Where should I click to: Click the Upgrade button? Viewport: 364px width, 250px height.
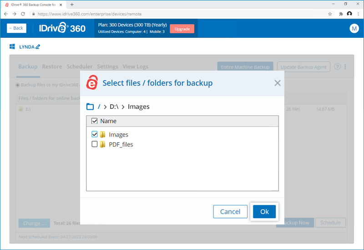[x=182, y=29]
